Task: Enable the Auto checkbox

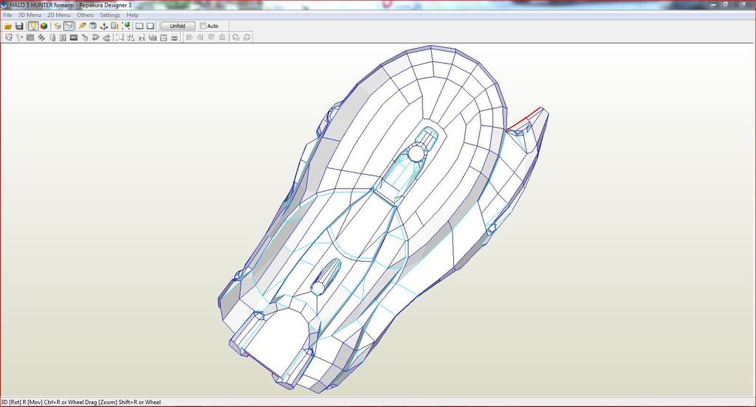Action: [x=204, y=26]
